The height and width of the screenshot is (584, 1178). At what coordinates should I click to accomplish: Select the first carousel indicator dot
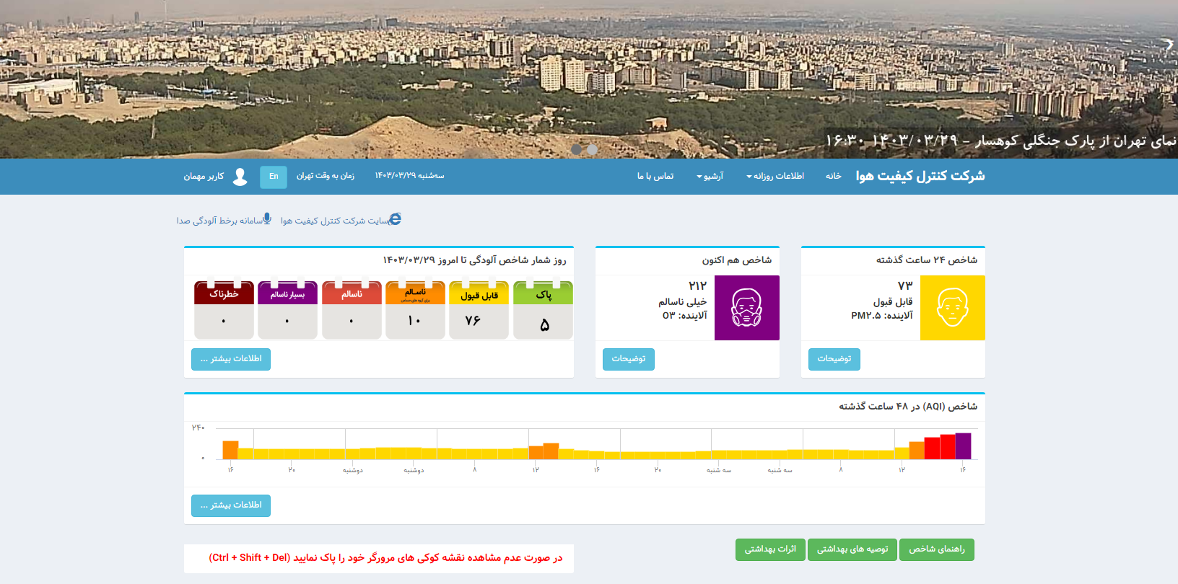[x=576, y=149]
